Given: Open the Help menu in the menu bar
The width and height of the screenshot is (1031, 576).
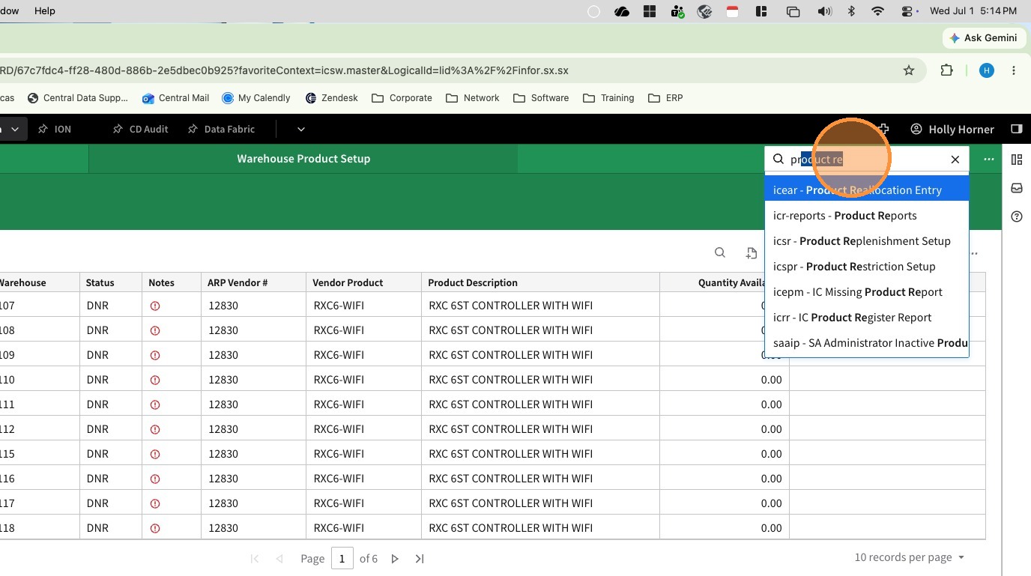Looking at the screenshot, I should click(45, 11).
